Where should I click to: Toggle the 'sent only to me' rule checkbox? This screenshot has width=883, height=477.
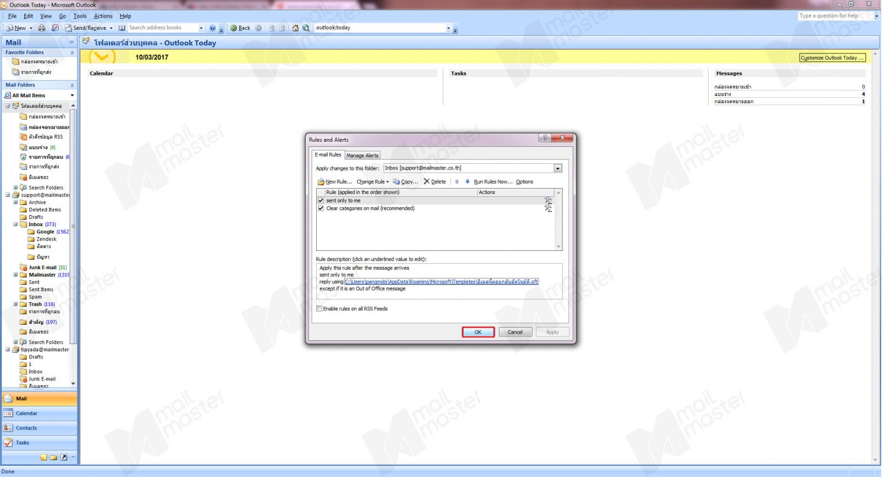[321, 201]
